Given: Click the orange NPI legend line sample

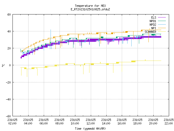Looking at the screenshot, I should coord(162,28).
